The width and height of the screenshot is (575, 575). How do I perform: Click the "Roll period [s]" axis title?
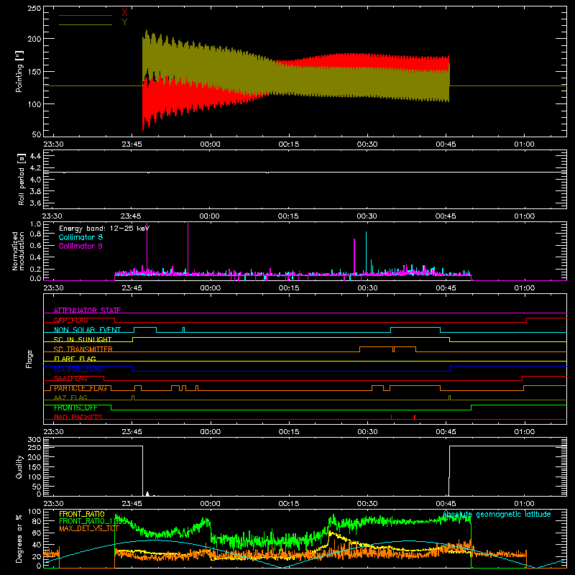(22, 179)
